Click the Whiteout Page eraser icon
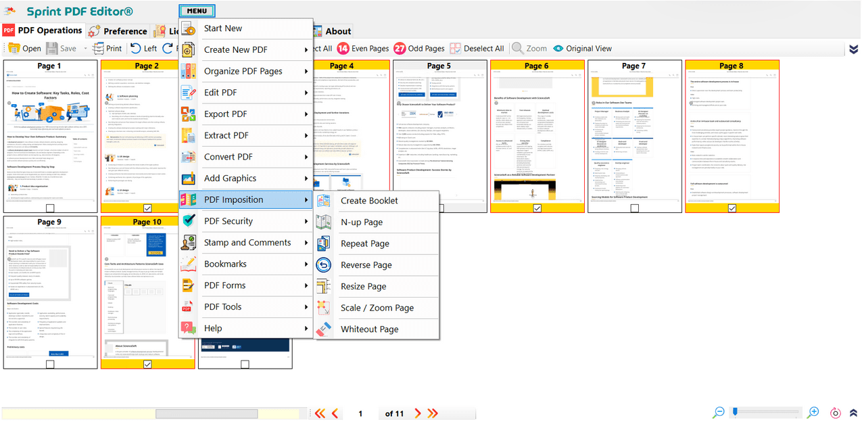This screenshot has width=862, height=422. click(x=324, y=329)
